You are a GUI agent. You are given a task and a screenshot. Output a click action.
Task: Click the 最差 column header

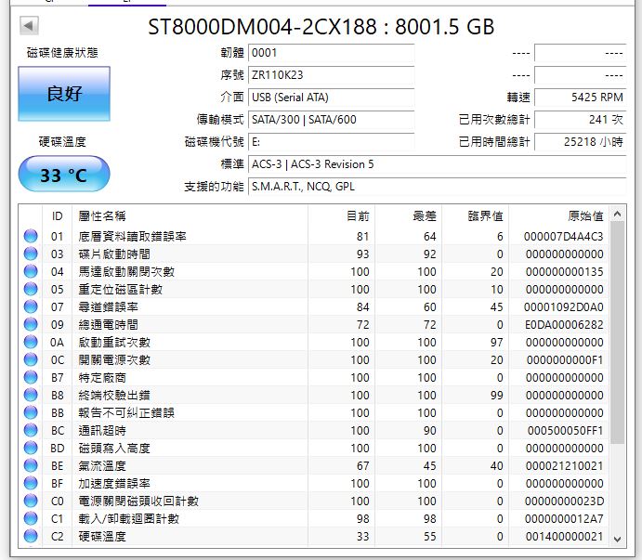pos(408,215)
